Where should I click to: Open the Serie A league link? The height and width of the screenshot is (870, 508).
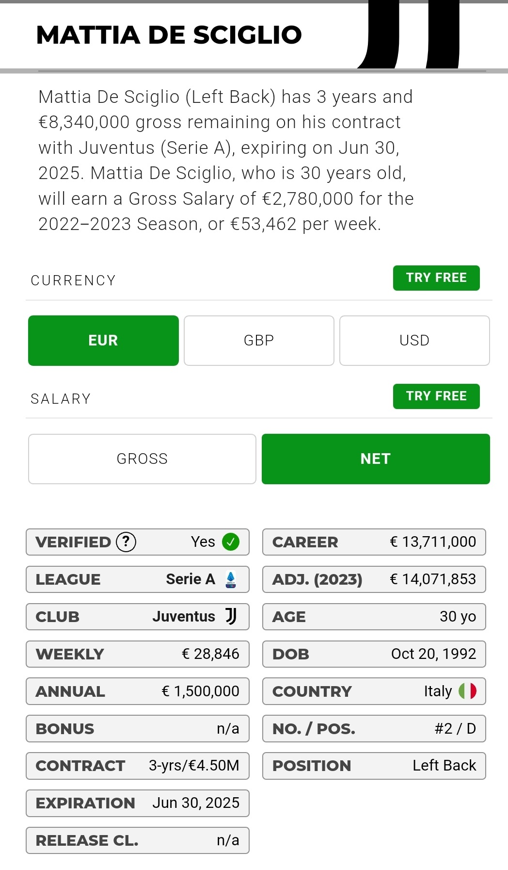coord(190,579)
